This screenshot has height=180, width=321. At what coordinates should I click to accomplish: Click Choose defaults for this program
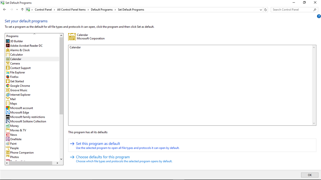pyautogui.click(x=103, y=157)
